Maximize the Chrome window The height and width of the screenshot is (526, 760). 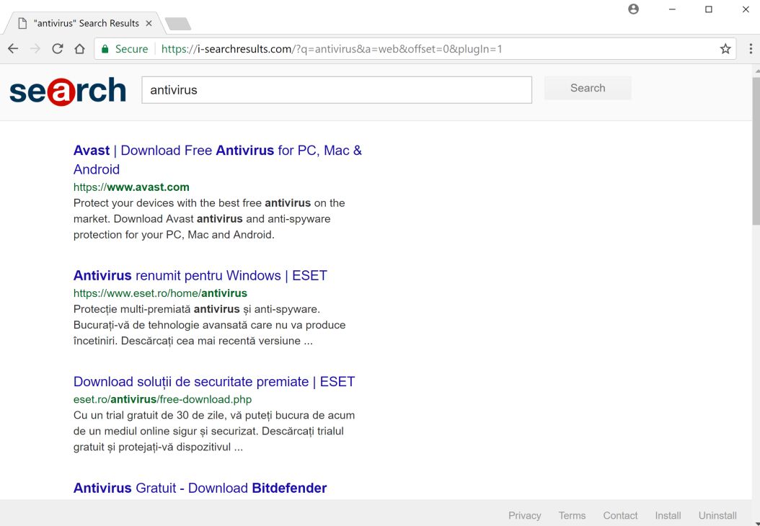(709, 9)
